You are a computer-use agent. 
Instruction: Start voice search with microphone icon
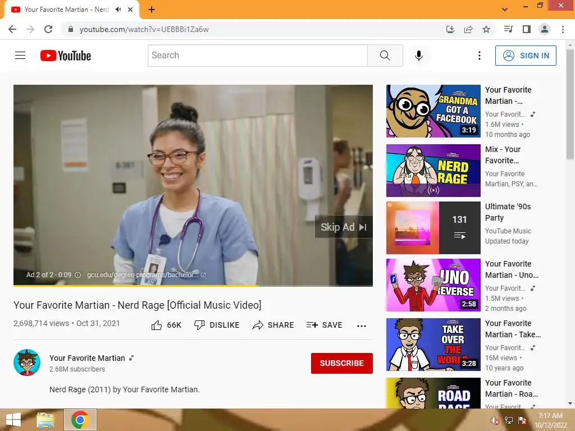tap(418, 56)
